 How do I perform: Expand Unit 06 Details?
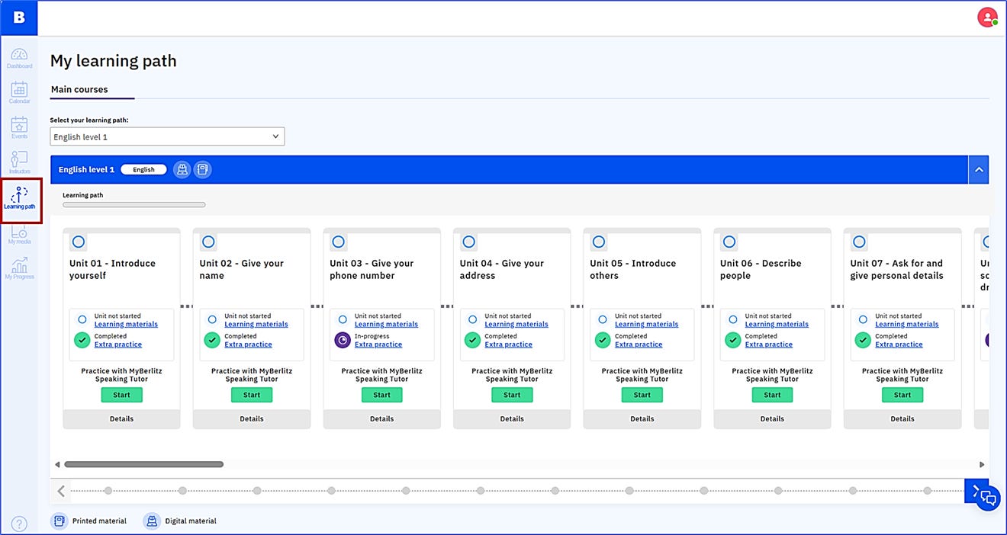[x=772, y=418]
